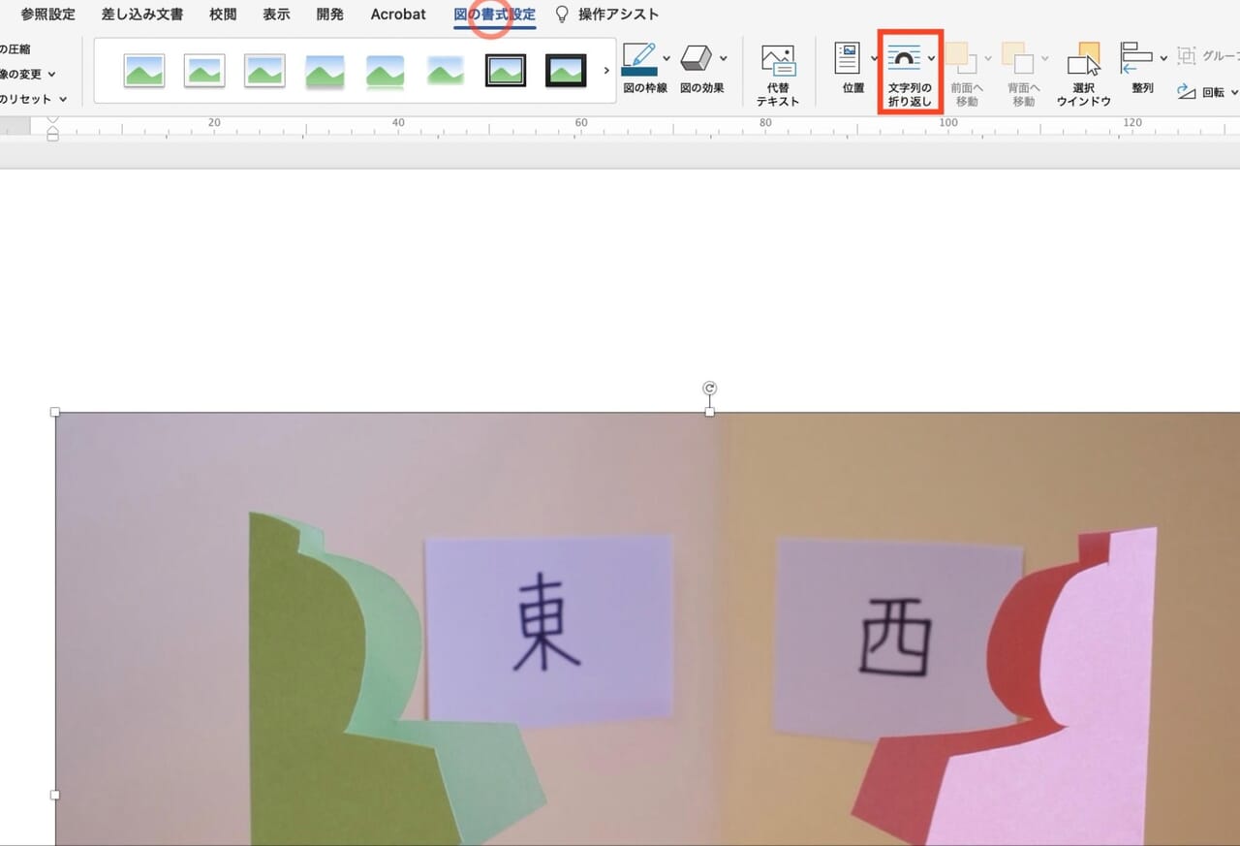Select the first picture style thumbnail
Image resolution: width=1240 pixels, height=846 pixels.
pyautogui.click(x=143, y=70)
